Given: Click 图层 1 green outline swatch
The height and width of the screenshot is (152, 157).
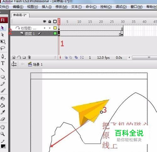Looking at the screenshot, I should pos(55,33).
